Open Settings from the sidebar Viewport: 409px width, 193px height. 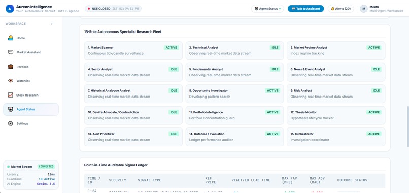(31, 123)
